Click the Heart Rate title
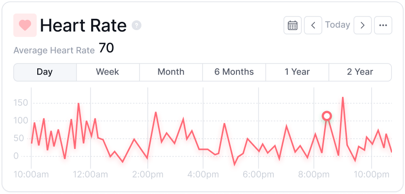405x194 pixels. click(83, 25)
